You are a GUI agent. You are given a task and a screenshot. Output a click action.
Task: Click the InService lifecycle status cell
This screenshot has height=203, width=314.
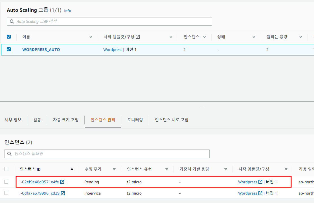coord(93,193)
